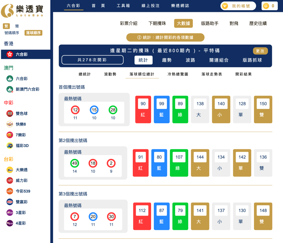Switch to the 趨勢 sub-tab
Image resolution: width=283 pixels, height=243 pixels.
click(166, 60)
